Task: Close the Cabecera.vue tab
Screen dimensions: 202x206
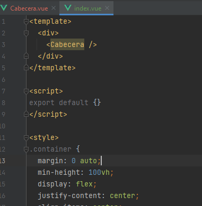Action: click(54, 8)
